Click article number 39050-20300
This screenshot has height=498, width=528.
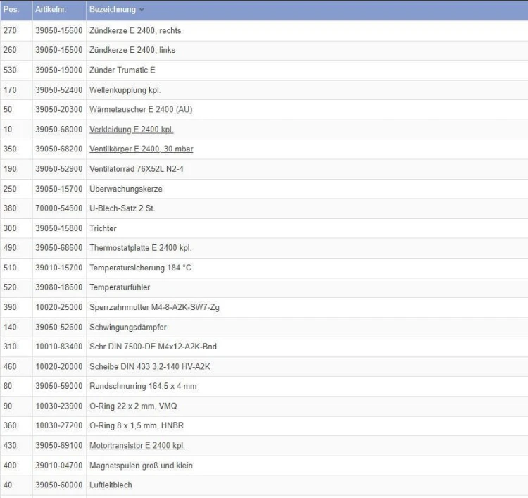point(59,109)
